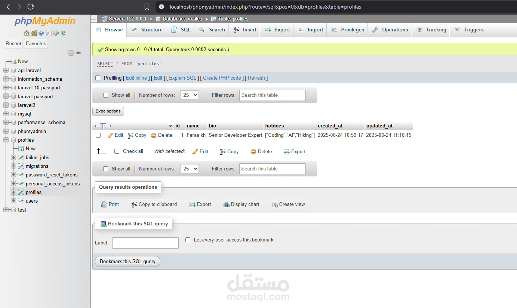Click the Create view icon
This screenshot has width=517, height=308.
(x=275, y=204)
